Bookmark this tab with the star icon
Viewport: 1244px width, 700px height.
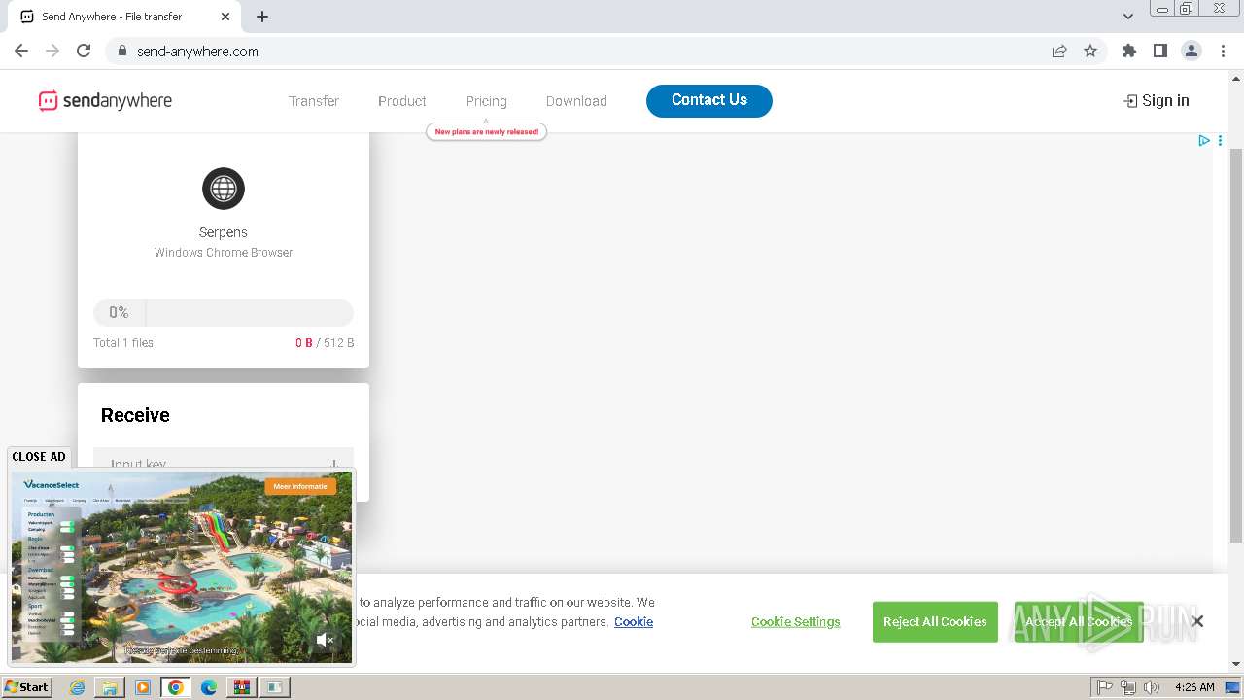tap(1090, 51)
